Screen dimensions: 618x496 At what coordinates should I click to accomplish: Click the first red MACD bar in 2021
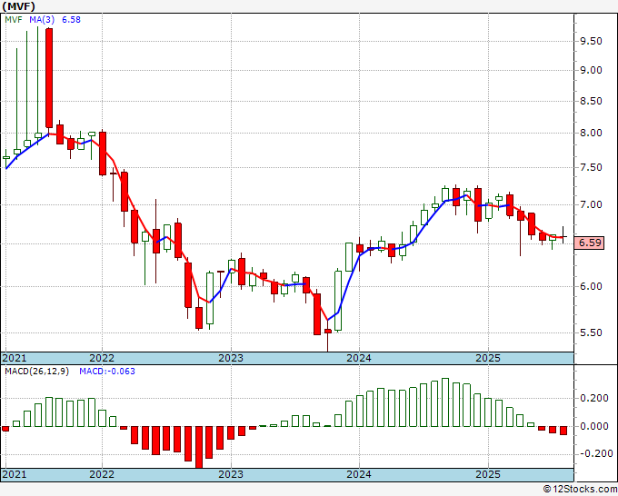click(5, 429)
